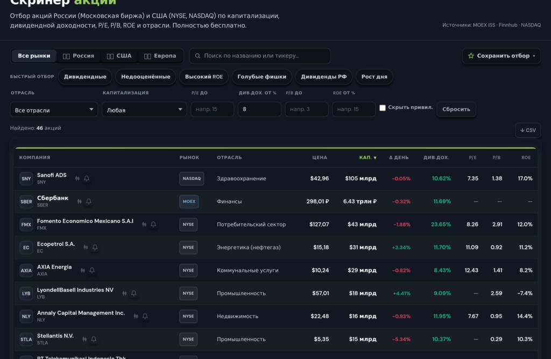Download the results with the CSV icon button
This screenshot has height=359, width=551.
coord(528,130)
